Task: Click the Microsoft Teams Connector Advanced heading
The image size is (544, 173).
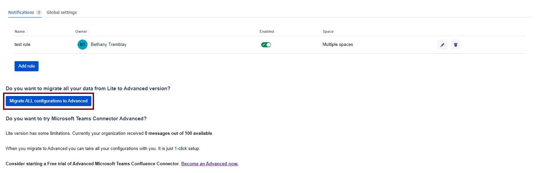Action: click(76, 119)
